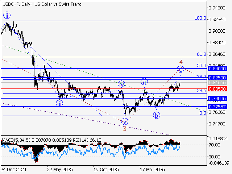Click the red 0.80588 price label
232x174 pixels.
point(217,89)
